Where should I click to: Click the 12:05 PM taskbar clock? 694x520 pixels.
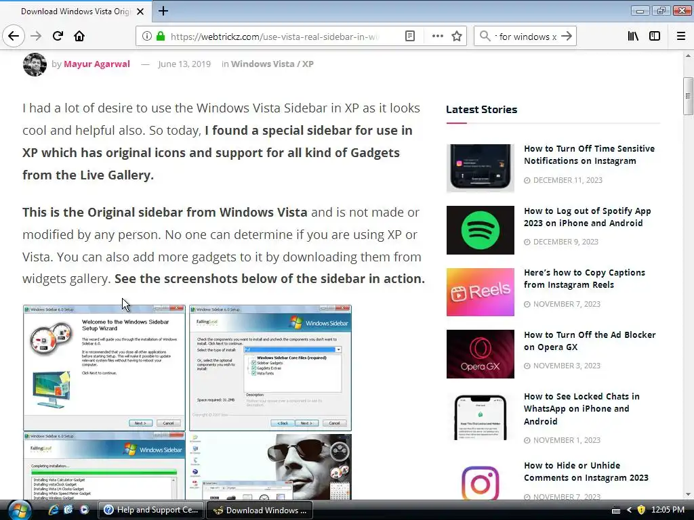click(668, 510)
